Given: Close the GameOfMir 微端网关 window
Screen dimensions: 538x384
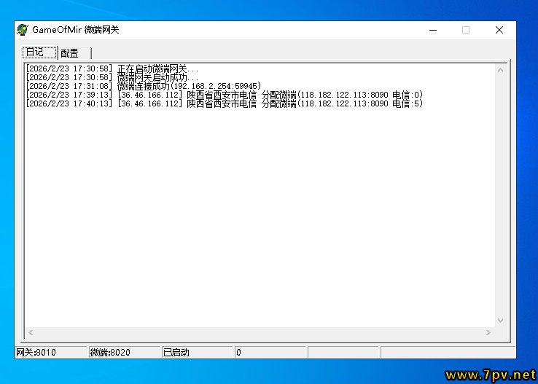Looking at the screenshot, I should pyautogui.click(x=499, y=30).
